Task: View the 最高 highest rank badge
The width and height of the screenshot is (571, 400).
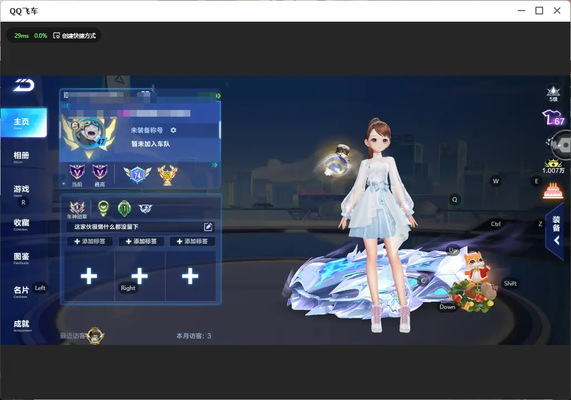Action: (100, 175)
